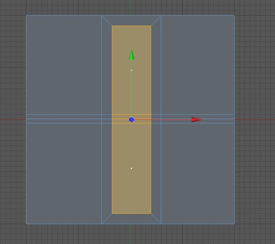Click the red X-axis move arrow
The image size is (275, 244).
click(196, 120)
